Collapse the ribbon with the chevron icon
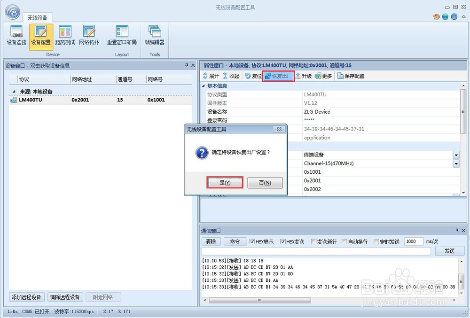 tap(463, 17)
